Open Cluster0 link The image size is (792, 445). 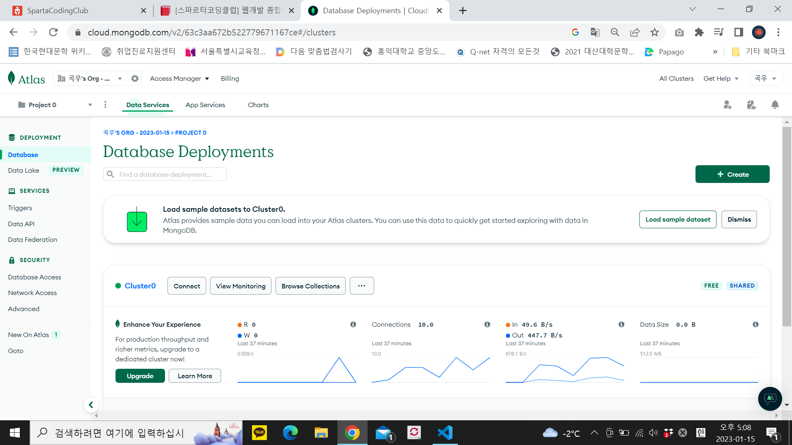tap(140, 286)
